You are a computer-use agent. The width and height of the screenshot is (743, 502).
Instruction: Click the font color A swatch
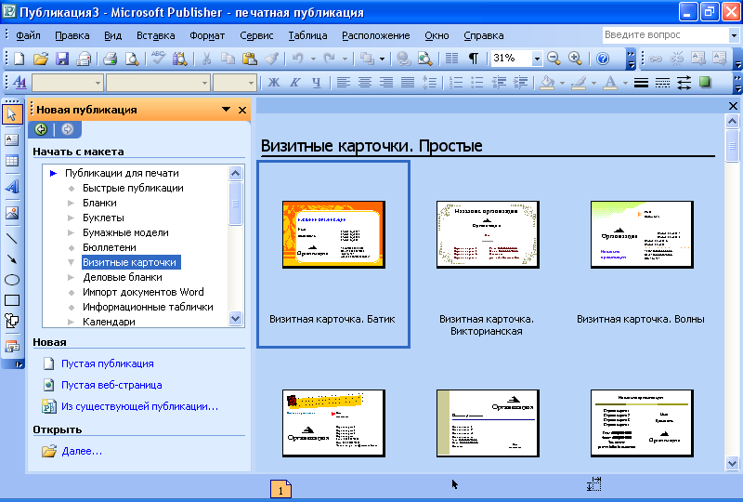[610, 82]
